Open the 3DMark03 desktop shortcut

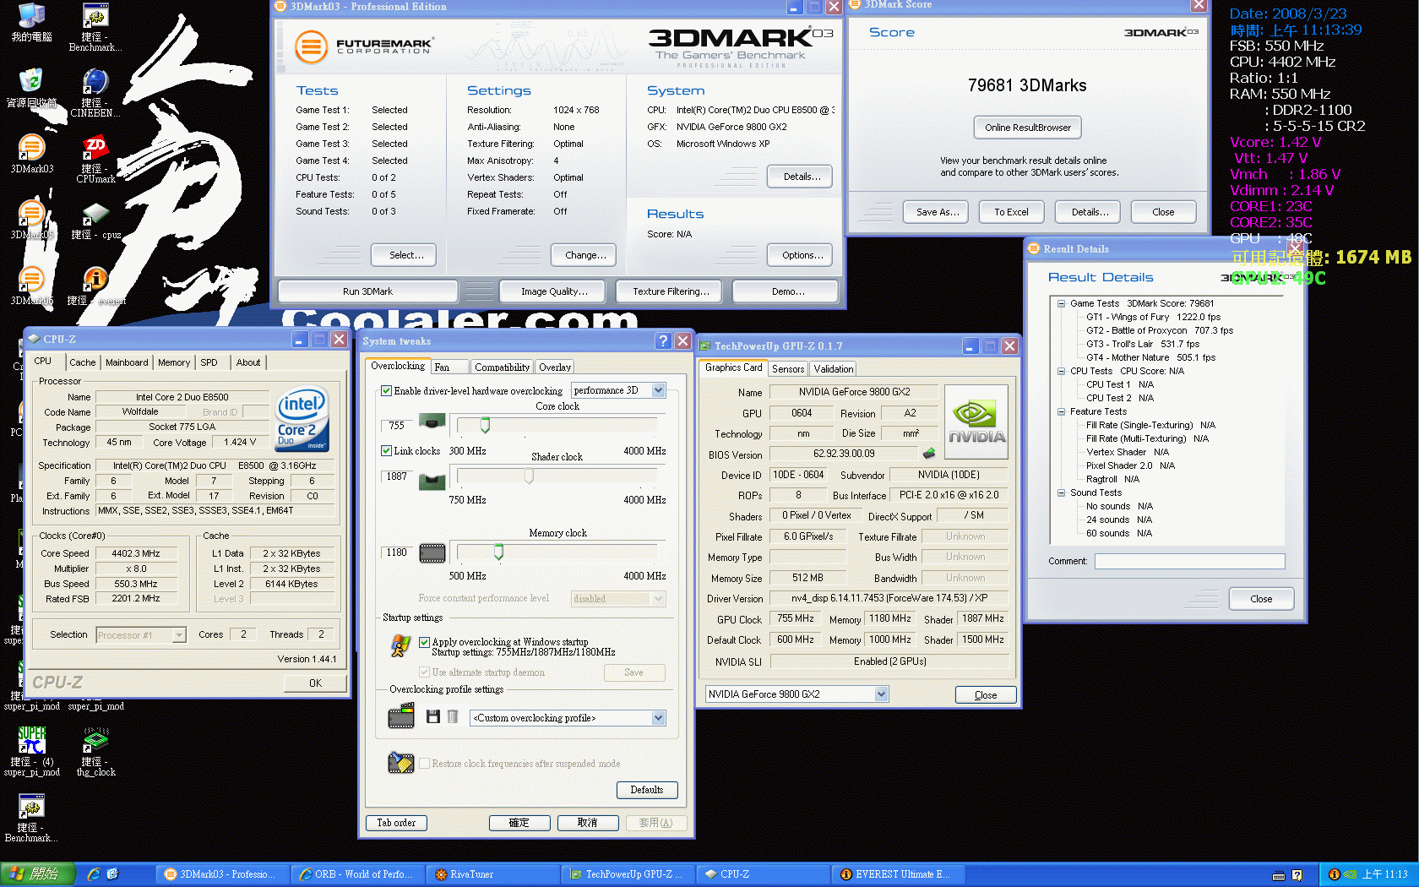tap(31, 149)
